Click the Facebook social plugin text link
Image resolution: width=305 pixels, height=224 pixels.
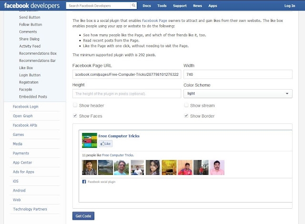102,182
